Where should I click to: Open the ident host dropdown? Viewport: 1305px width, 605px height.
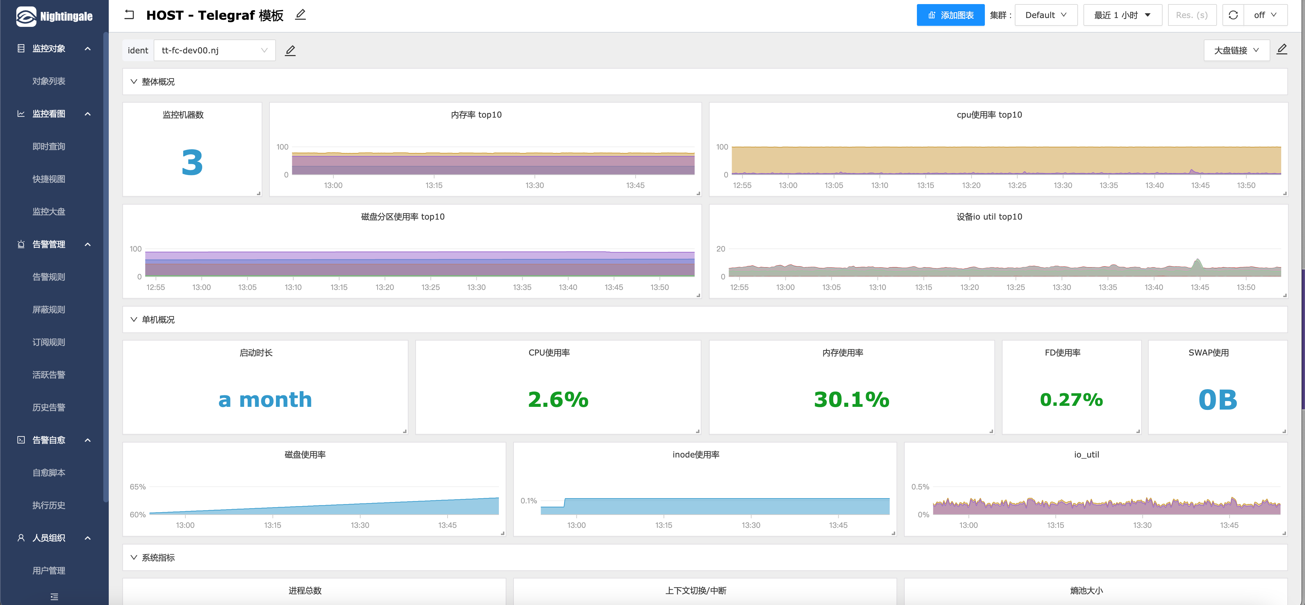[x=214, y=50]
